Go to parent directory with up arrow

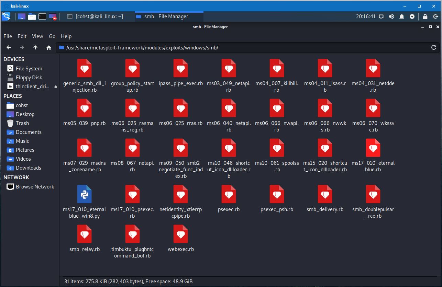coord(35,48)
